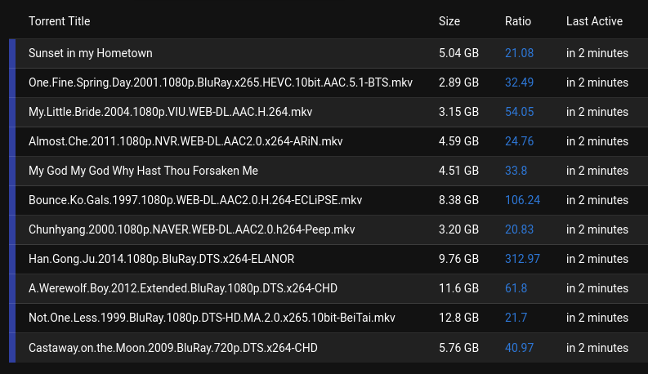Open My God My God Why Hast Thou Forsaken Me
648x374 pixels.
(143, 171)
